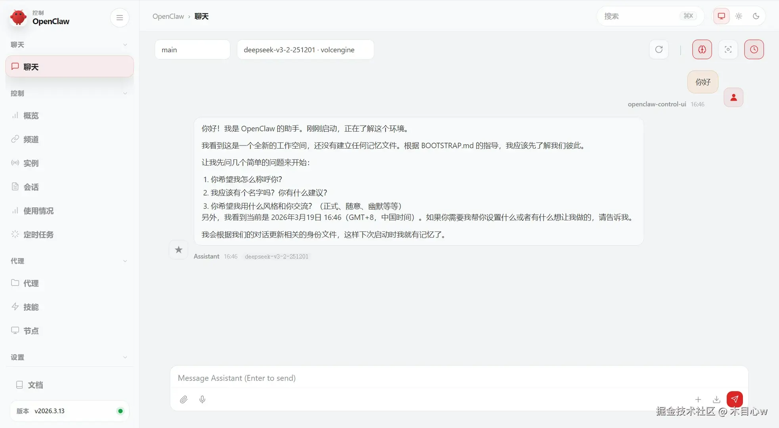
Task: Refresh the chat with the reload icon
Action: pos(659,49)
